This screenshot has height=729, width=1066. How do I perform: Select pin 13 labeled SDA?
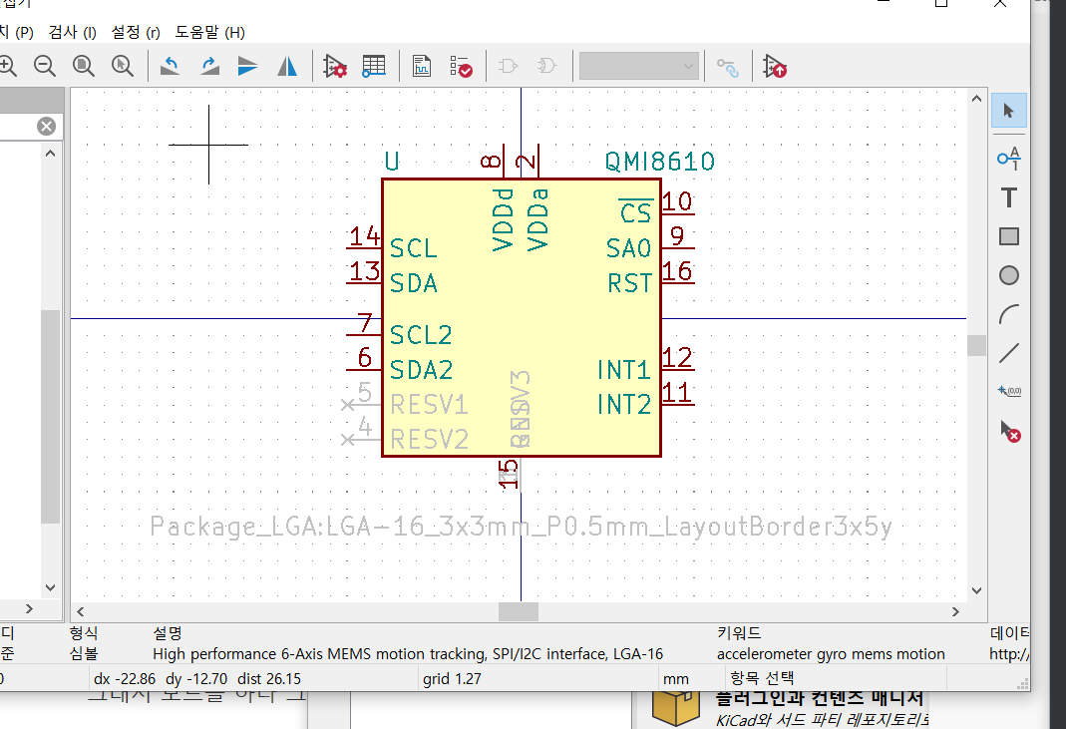click(x=364, y=281)
